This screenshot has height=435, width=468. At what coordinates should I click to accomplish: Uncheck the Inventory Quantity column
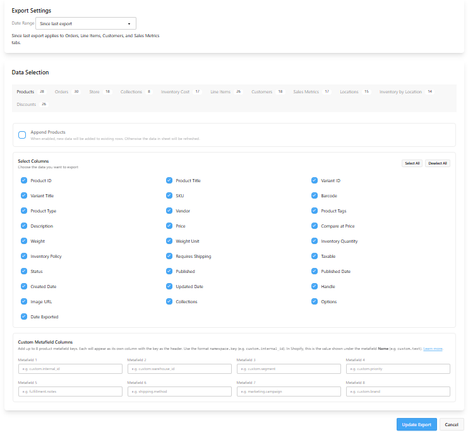[x=315, y=241]
